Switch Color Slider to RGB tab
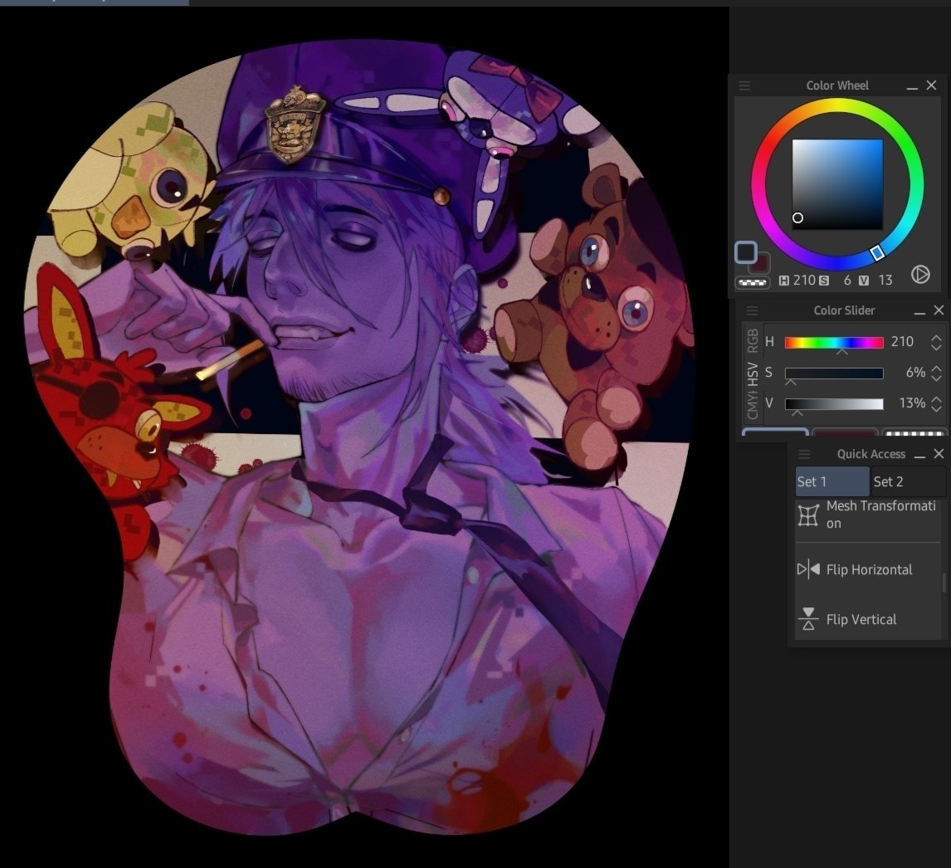 [753, 341]
